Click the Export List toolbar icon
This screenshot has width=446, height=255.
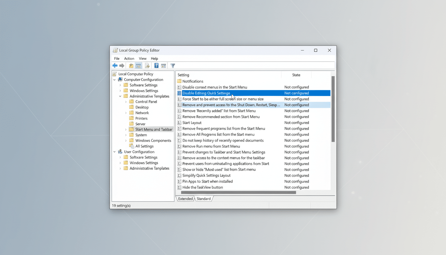tap(147, 65)
